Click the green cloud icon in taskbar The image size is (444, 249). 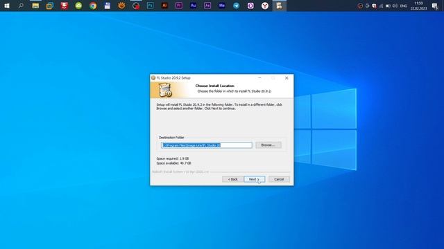coord(78,6)
